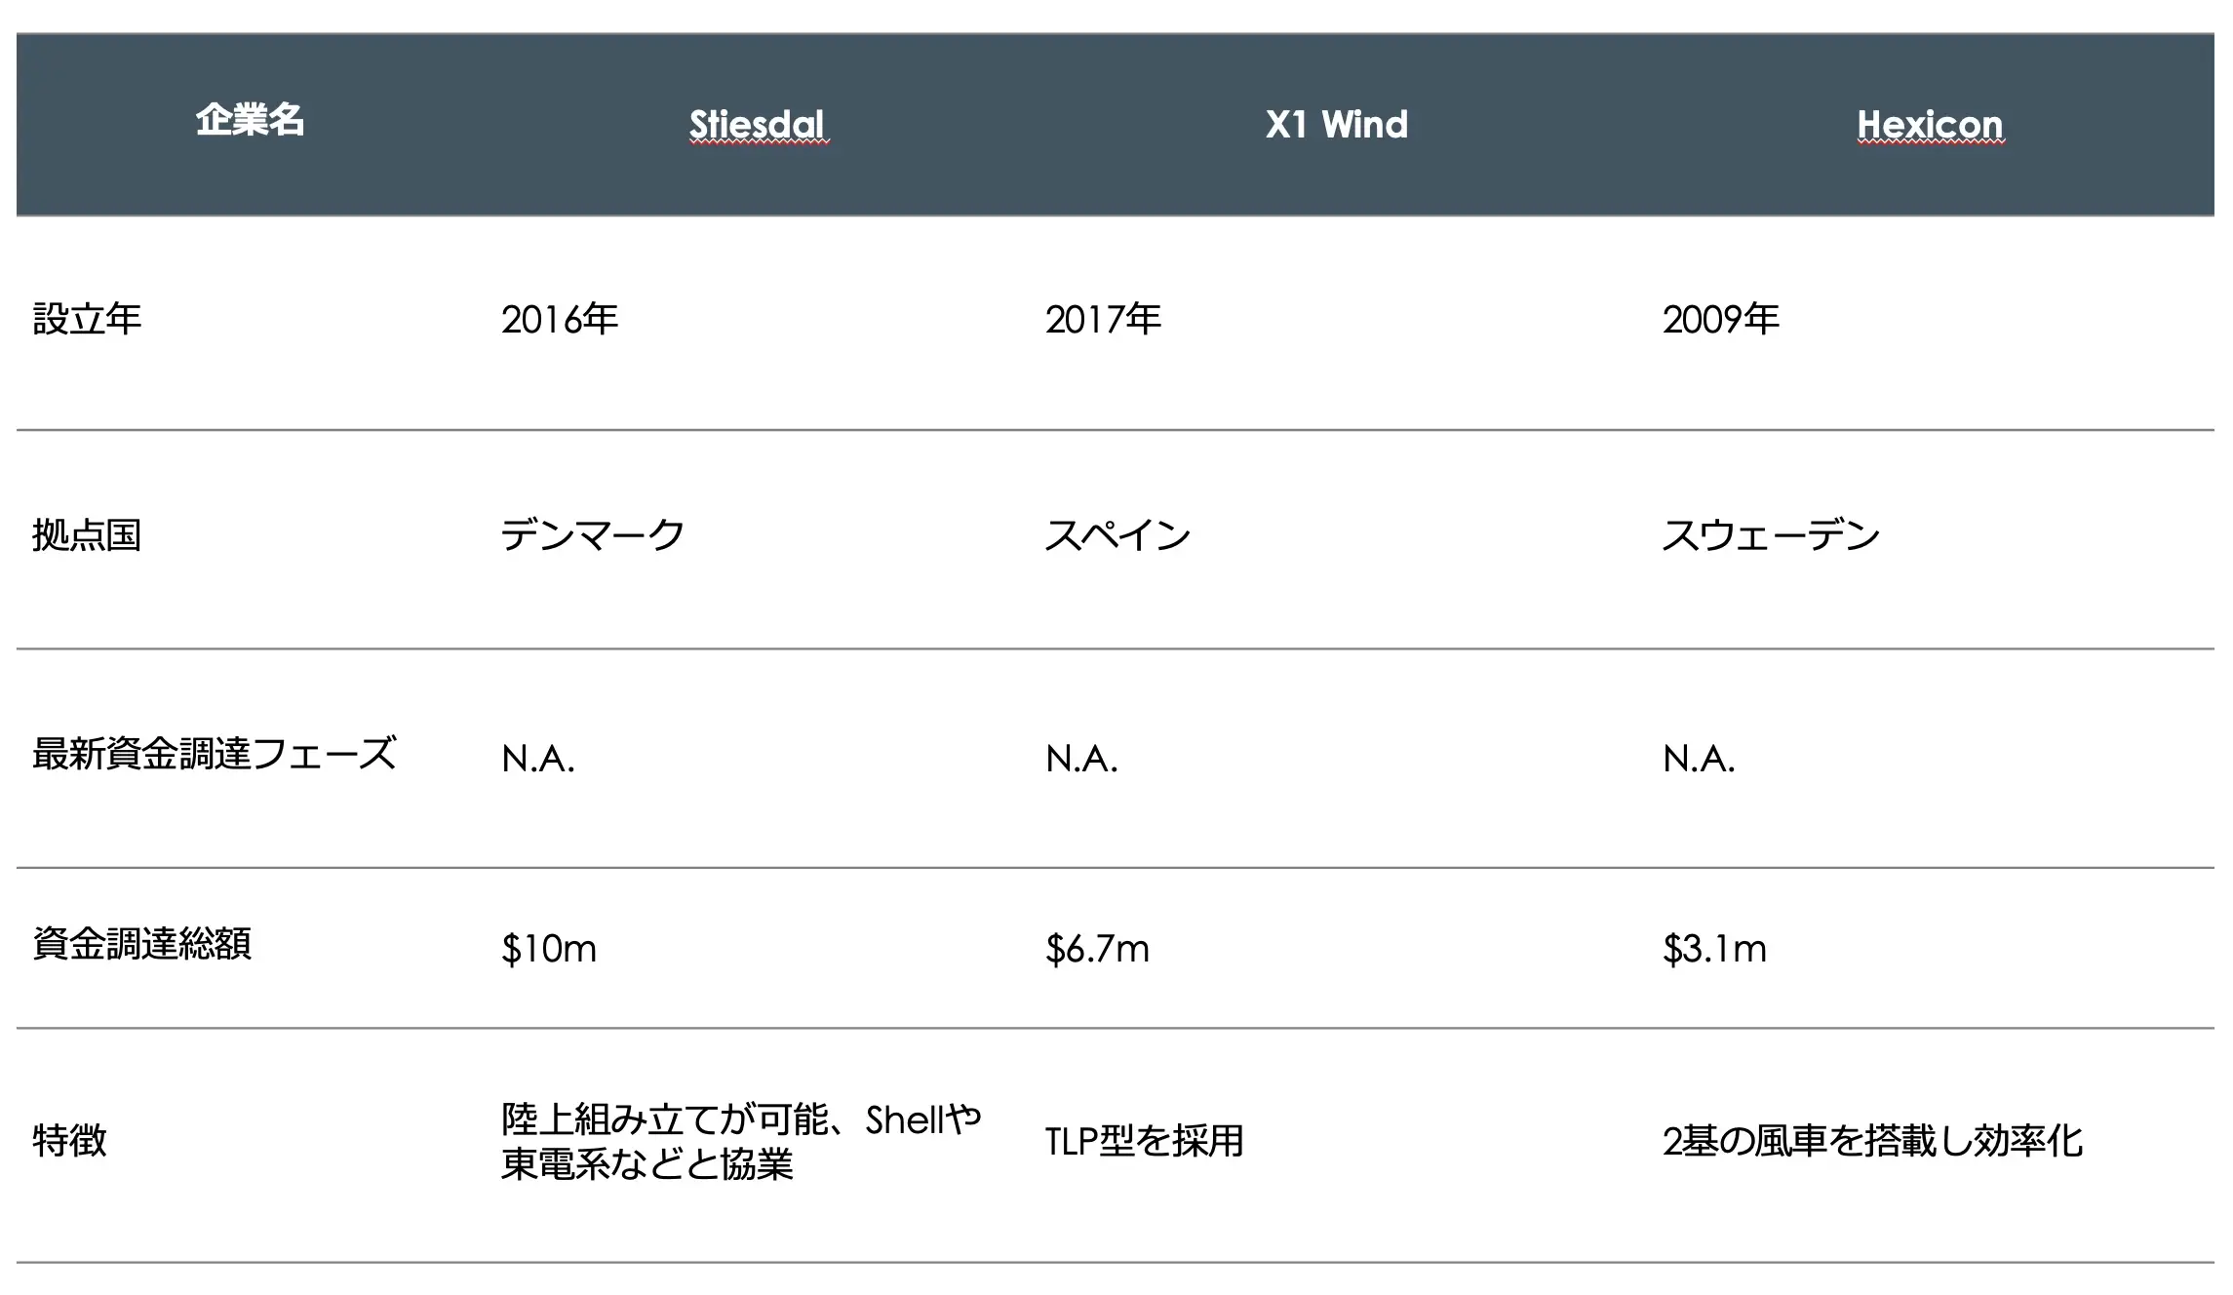Click the 設立年 row label
Image resolution: width=2233 pixels, height=1295 pixels.
click(x=87, y=319)
